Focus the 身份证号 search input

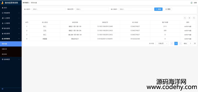pos(92,9)
